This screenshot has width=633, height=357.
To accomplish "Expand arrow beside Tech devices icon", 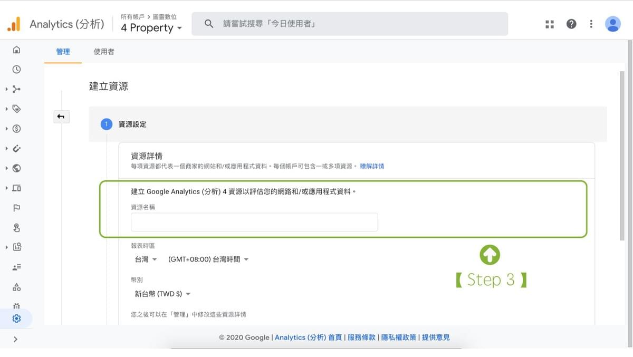I will click(6, 188).
